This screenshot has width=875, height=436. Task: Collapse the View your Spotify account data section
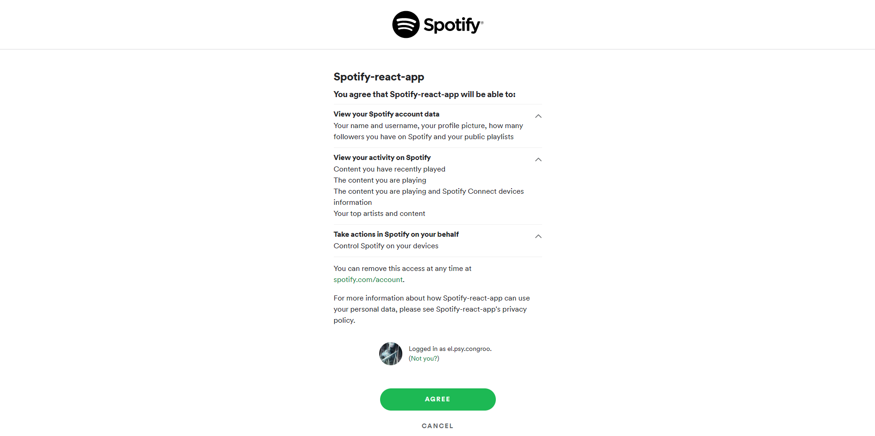(538, 116)
